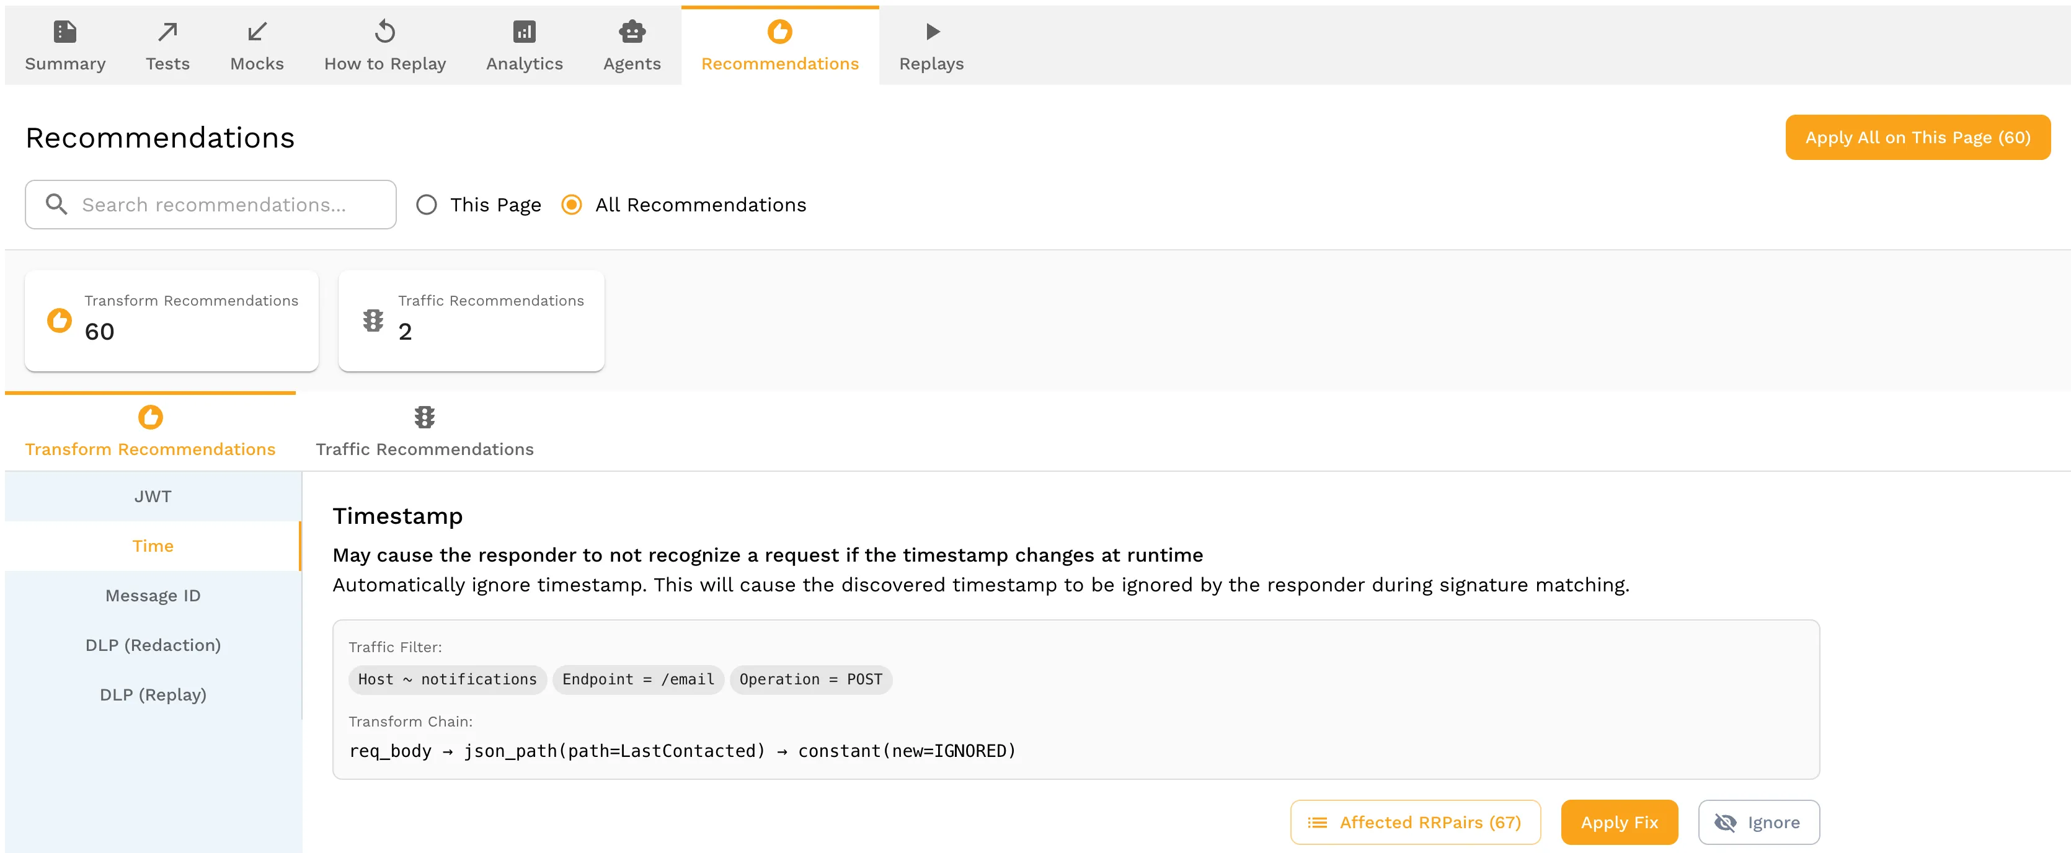
Task: Click Apply All on This Page button
Action: tap(1917, 138)
